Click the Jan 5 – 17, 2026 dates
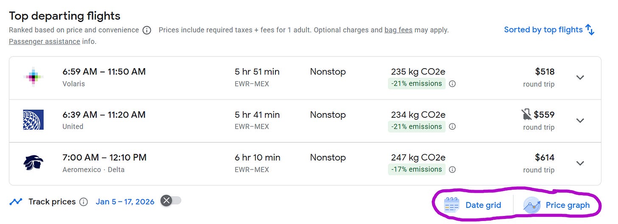This screenshot has height=224, width=618. tap(125, 202)
